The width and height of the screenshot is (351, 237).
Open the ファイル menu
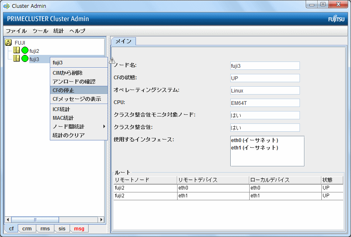pos(16,31)
